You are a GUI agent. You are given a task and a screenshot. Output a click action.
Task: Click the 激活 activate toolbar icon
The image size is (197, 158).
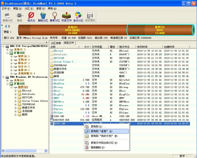point(19,17)
